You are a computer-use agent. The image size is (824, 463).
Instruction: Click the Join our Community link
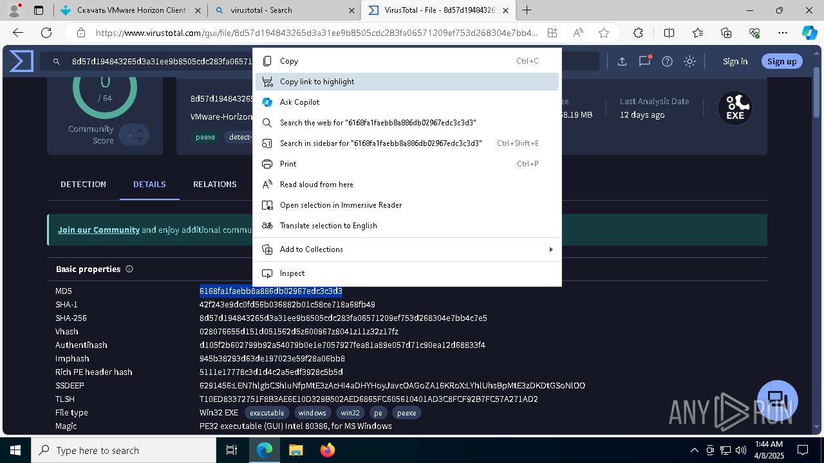click(x=98, y=230)
